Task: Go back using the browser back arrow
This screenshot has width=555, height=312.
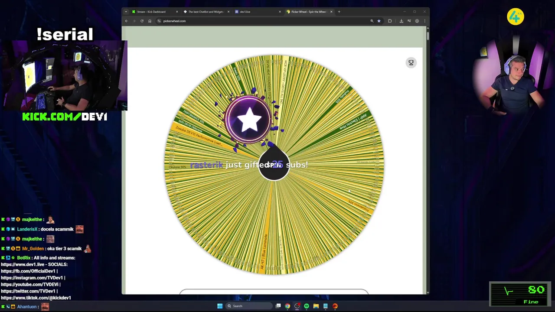Action: (127, 21)
